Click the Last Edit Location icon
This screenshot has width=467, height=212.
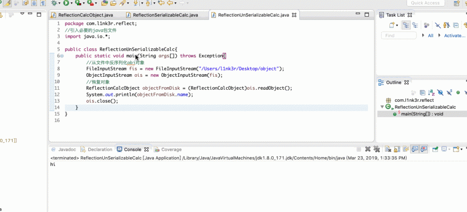coord(161,3)
